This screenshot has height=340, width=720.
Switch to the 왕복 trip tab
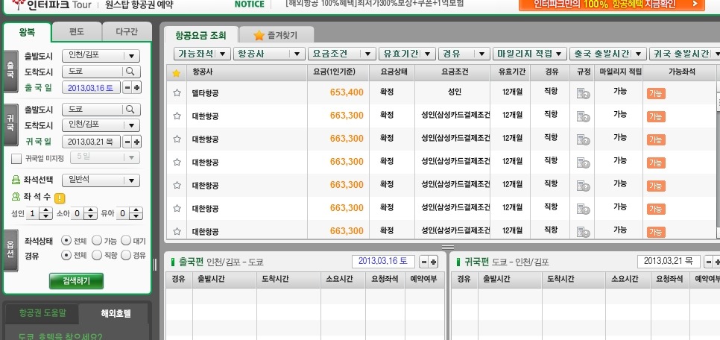point(27,32)
